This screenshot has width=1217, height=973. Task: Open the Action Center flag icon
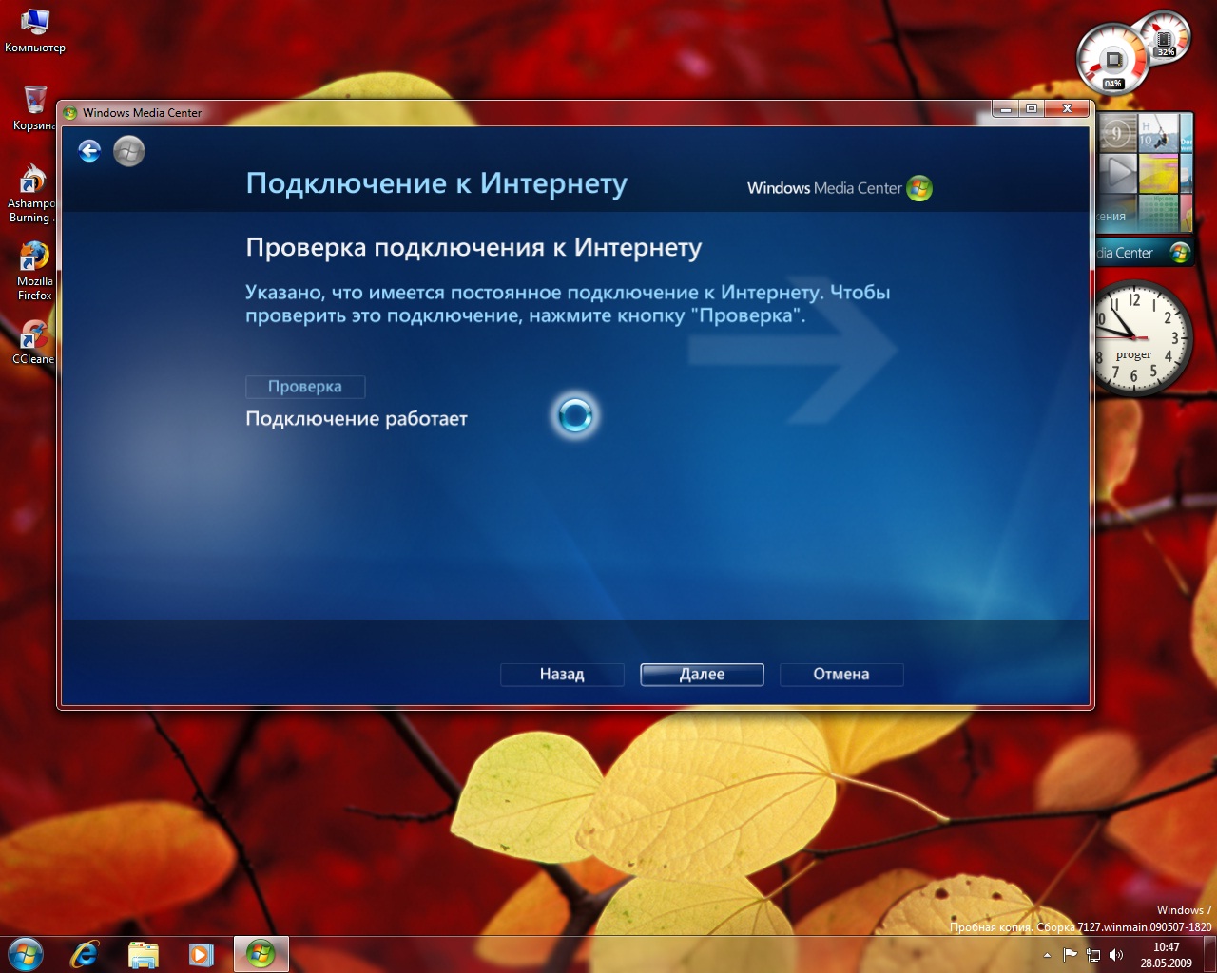(x=1071, y=955)
